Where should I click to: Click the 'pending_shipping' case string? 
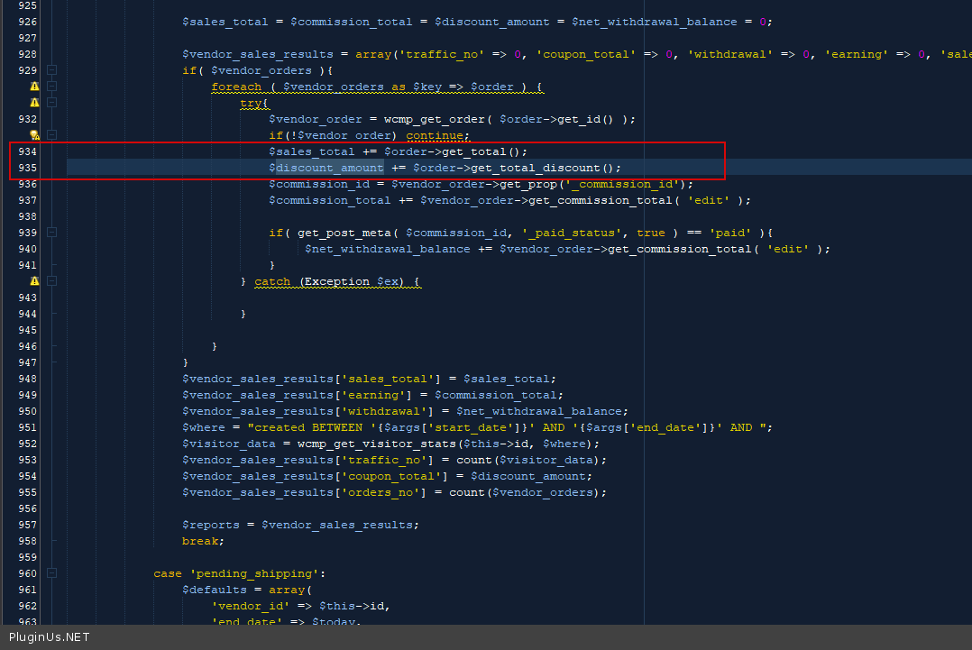(x=254, y=573)
